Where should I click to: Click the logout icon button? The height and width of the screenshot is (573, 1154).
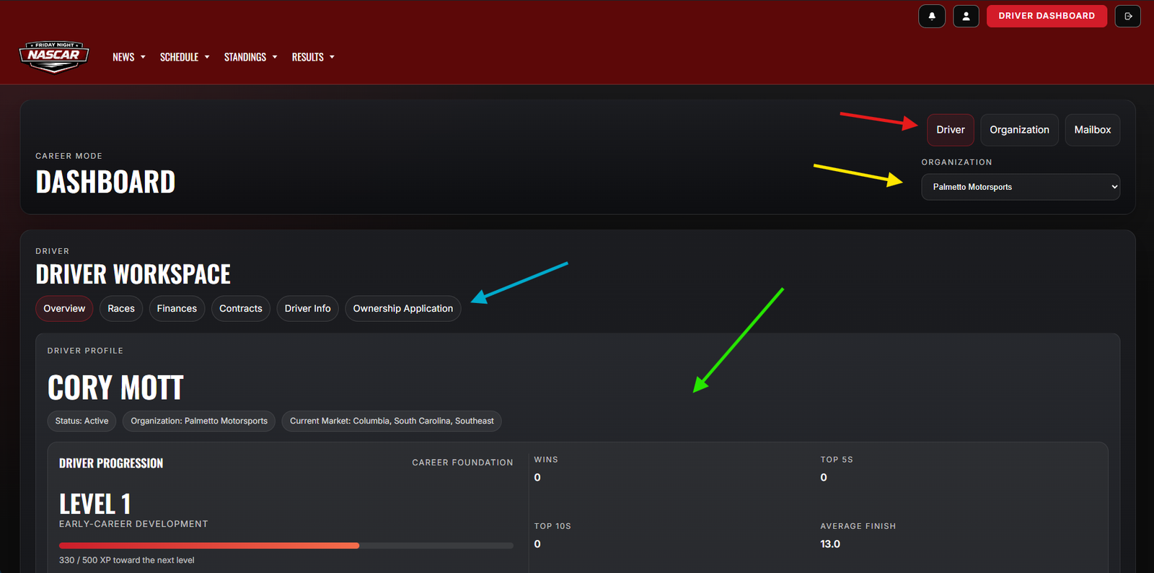click(1128, 16)
